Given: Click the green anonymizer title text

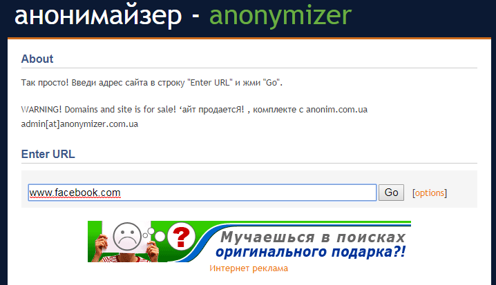Looking at the screenshot, I should pyautogui.click(x=280, y=16).
